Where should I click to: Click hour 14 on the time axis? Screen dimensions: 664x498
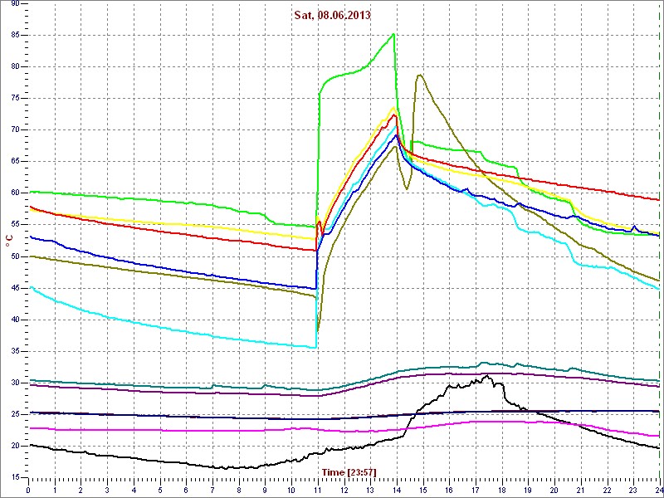(397, 488)
